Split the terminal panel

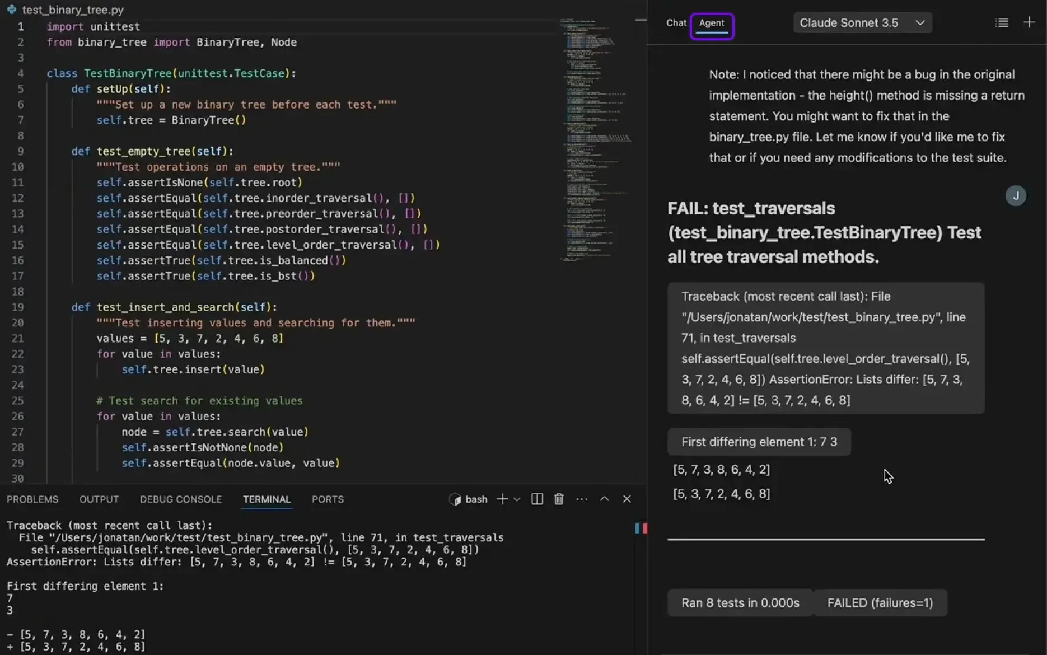(536, 499)
